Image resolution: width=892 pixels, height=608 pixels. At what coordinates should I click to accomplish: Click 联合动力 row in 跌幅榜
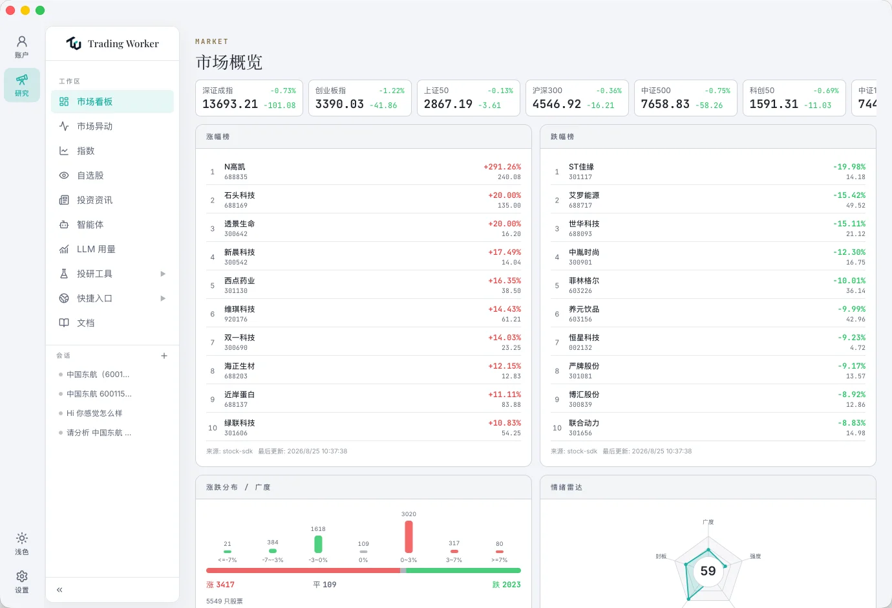[708, 428]
